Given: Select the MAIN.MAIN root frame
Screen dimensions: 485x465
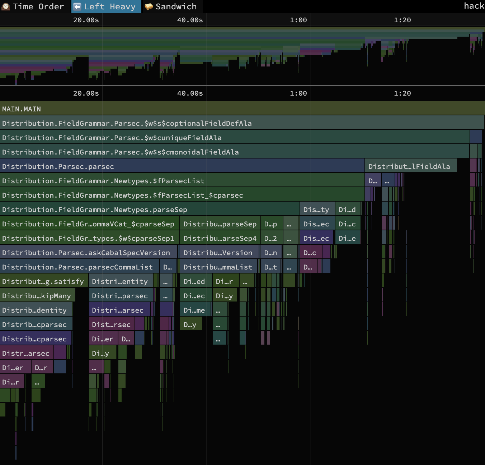Looking at the screenshot, I should click(x=22, y=109).
